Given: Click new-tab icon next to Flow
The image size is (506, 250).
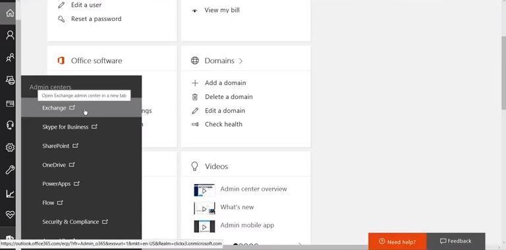Looking at the screenshot, I should click(60, 203).
